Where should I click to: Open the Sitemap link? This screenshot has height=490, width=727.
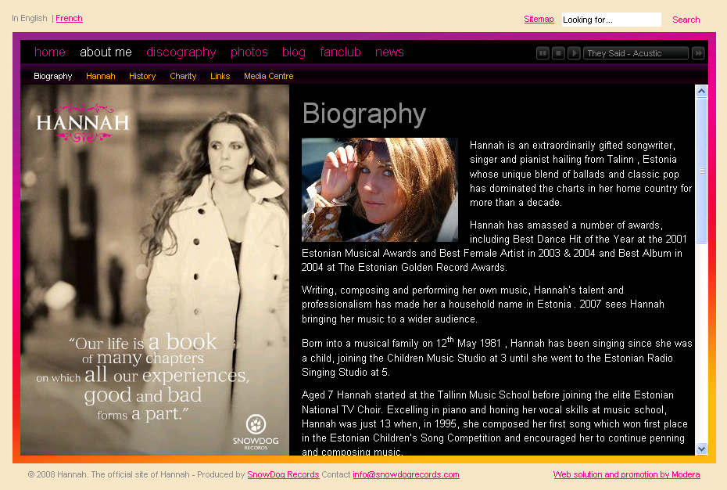(539, 19)
